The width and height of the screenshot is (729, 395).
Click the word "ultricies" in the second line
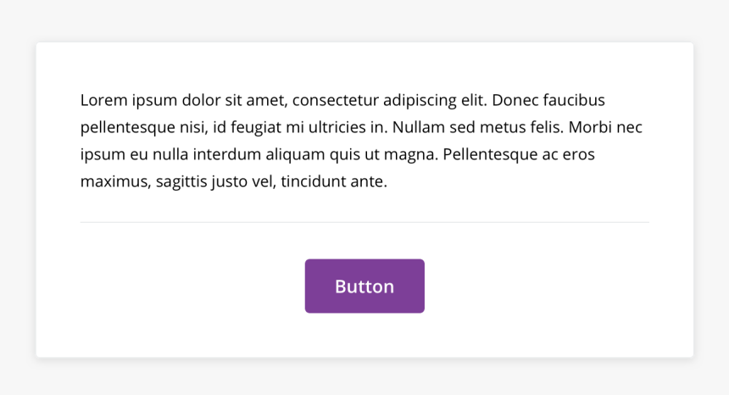tap(339, 128)
